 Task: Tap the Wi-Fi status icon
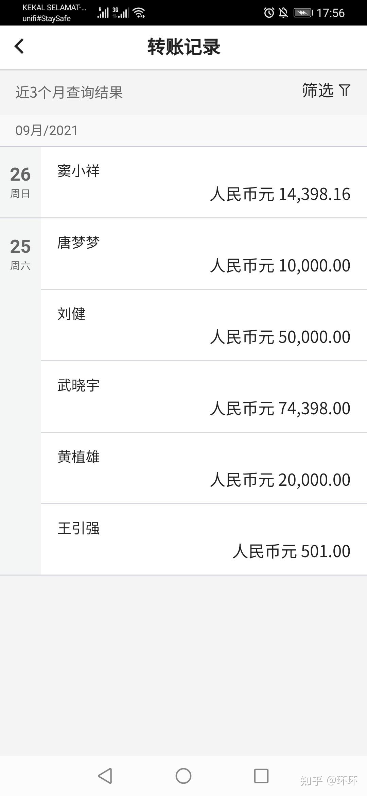click(x=139, y=13)
